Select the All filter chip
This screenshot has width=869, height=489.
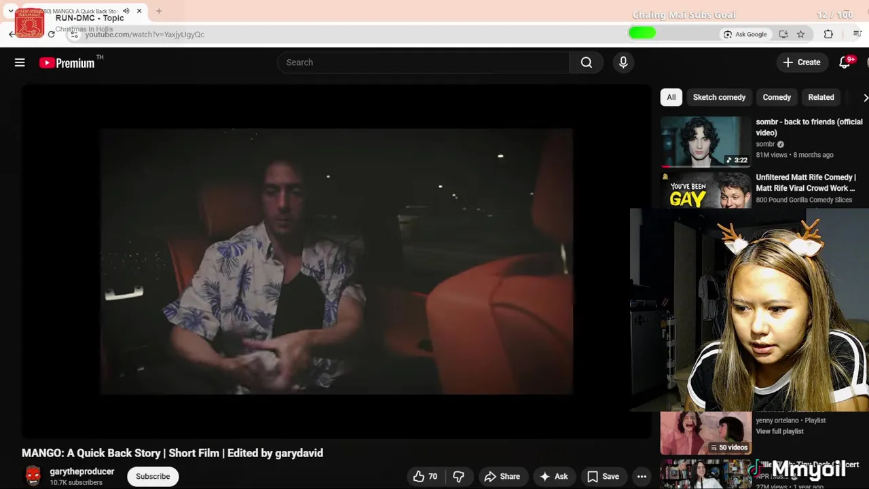tap(671, 97)
